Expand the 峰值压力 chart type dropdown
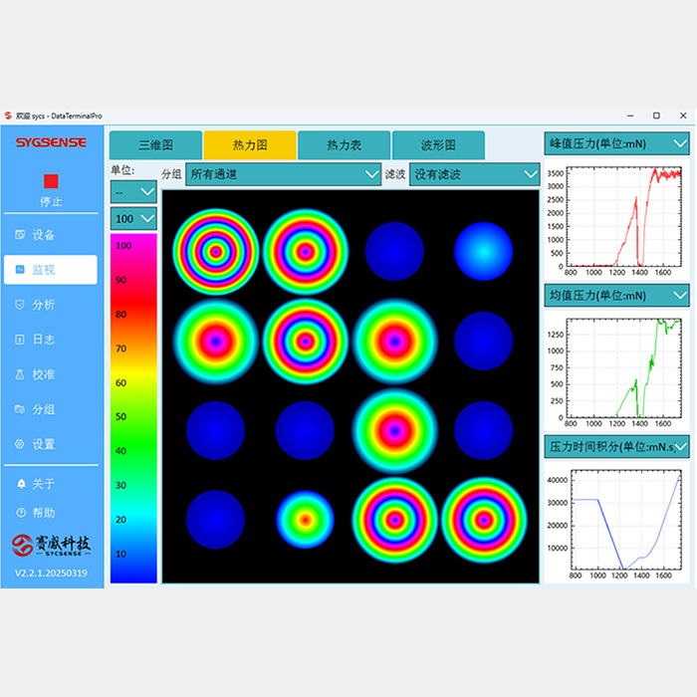Screen dimensions: 697x697 pyautogui.click(x=616, y=143)
